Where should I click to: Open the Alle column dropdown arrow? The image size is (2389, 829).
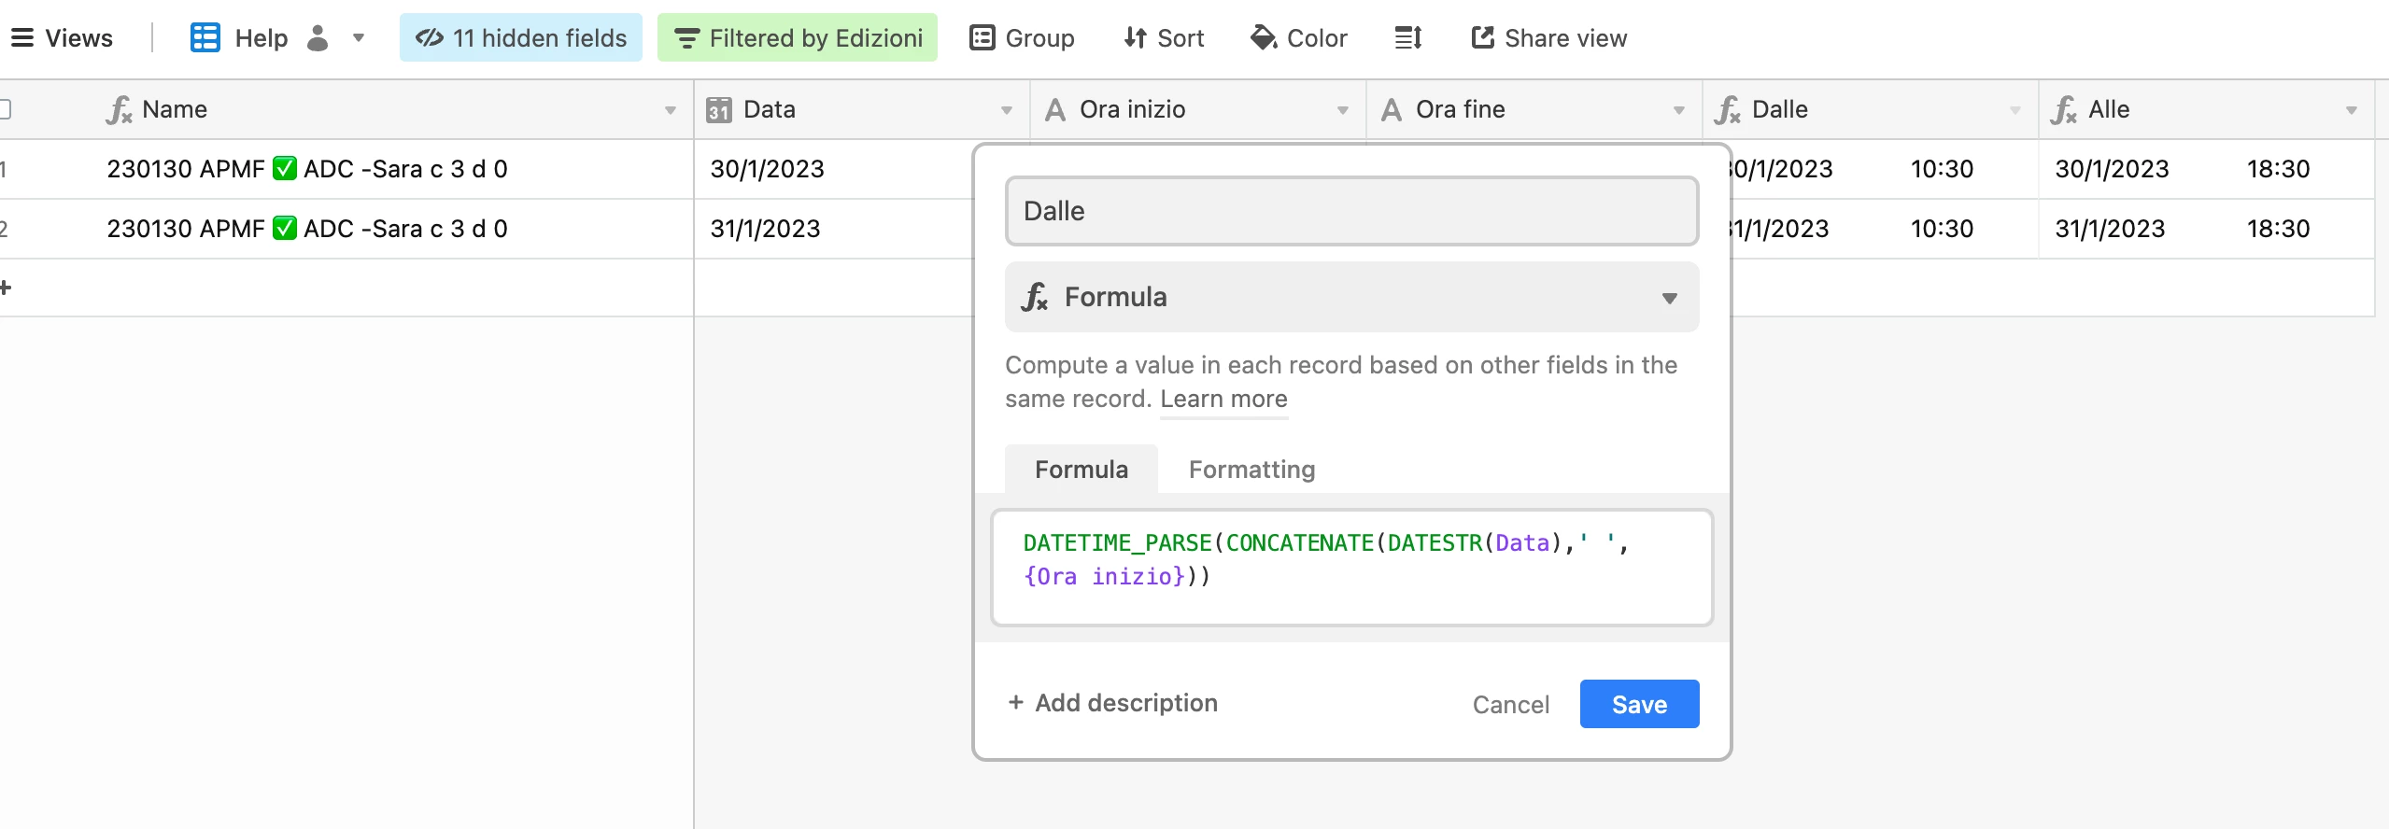pyautogui.click(x=2351, y=110)
